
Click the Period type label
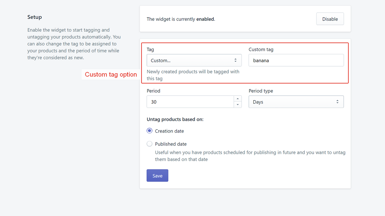click(260, 91)
